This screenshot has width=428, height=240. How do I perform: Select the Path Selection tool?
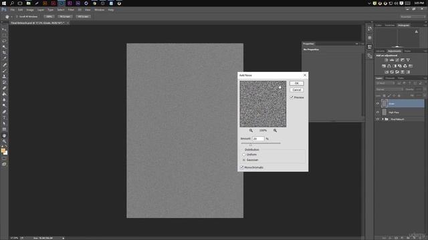pos(4,123)
